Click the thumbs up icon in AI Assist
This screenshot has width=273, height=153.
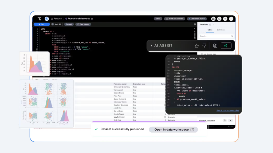coord(197,46)
